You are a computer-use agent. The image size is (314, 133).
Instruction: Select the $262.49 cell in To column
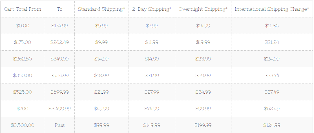coord(60,42)
